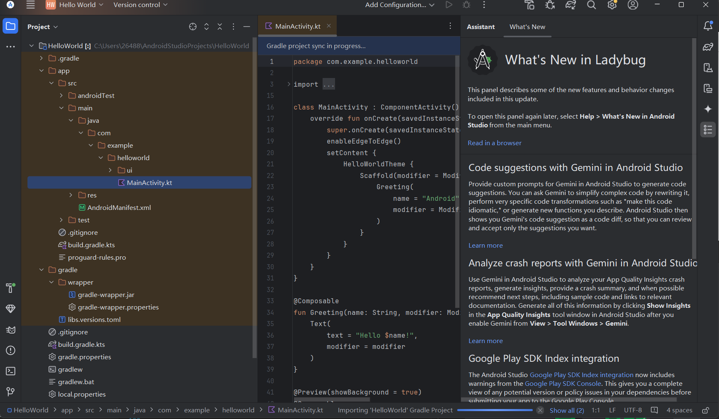Select gradle-wrapper.properties file
Screen dimensions: 719x419
[x=118, y=307]
